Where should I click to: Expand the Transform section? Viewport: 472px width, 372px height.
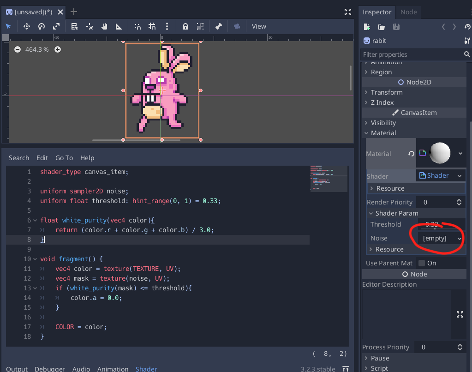click(387, 92)
